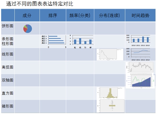This screenshot has height=115, width=161.
Task: Click the purple slice of the pie chart
Action: click(x=27, y=26)
